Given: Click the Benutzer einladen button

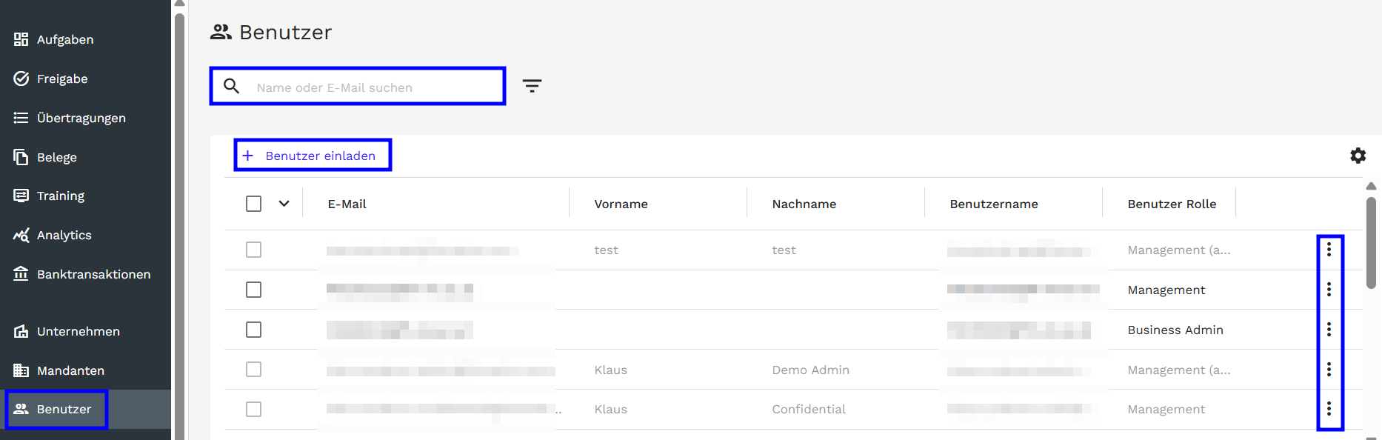Looking at the screenshot, I should pyautogui.click(x=313, y=156).
